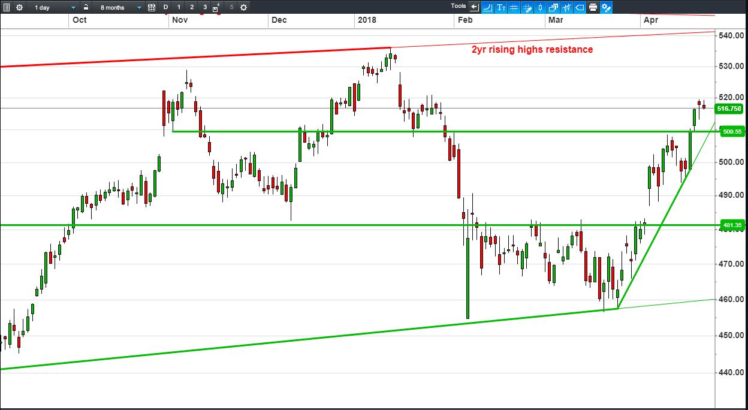This screenshot has width=748, height=410.
Task: Toggle the padlock on the time range
Action: (86, 7)
